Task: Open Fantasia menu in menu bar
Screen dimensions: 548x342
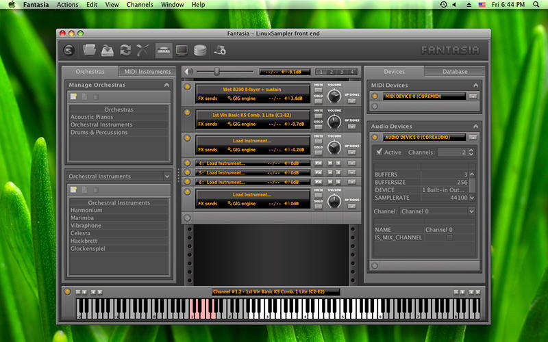Action: (36, 5)
